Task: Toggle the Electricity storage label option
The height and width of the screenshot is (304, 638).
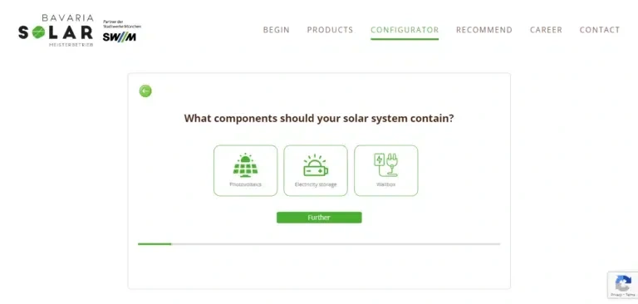Action: (316, 184)
